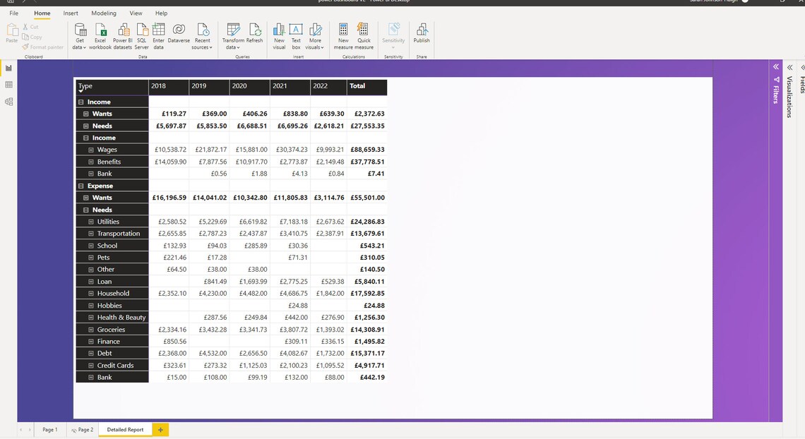Open the View menu
805x439 pixels.
(x=136, y=13)
